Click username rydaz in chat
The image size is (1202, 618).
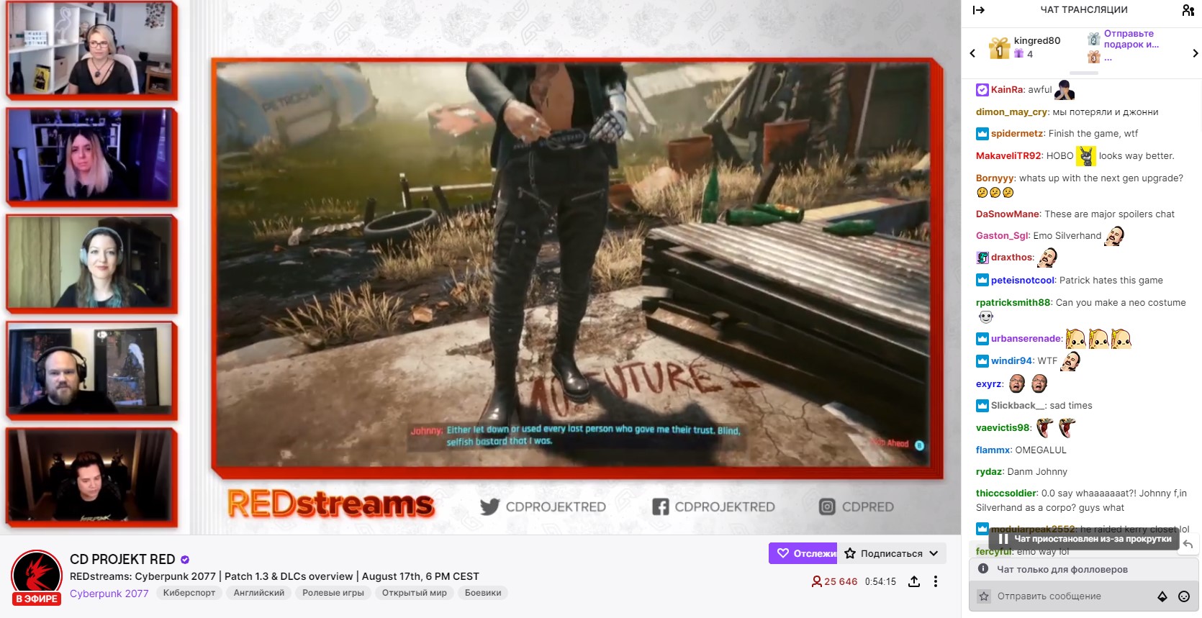click(989, 472)
